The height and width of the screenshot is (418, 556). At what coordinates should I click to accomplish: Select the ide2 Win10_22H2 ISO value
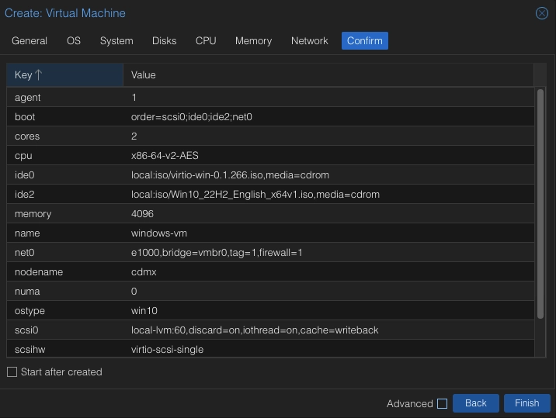point(255,195)
